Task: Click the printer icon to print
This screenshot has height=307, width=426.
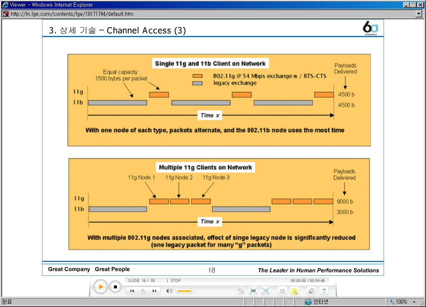Action: click(311, 291)
